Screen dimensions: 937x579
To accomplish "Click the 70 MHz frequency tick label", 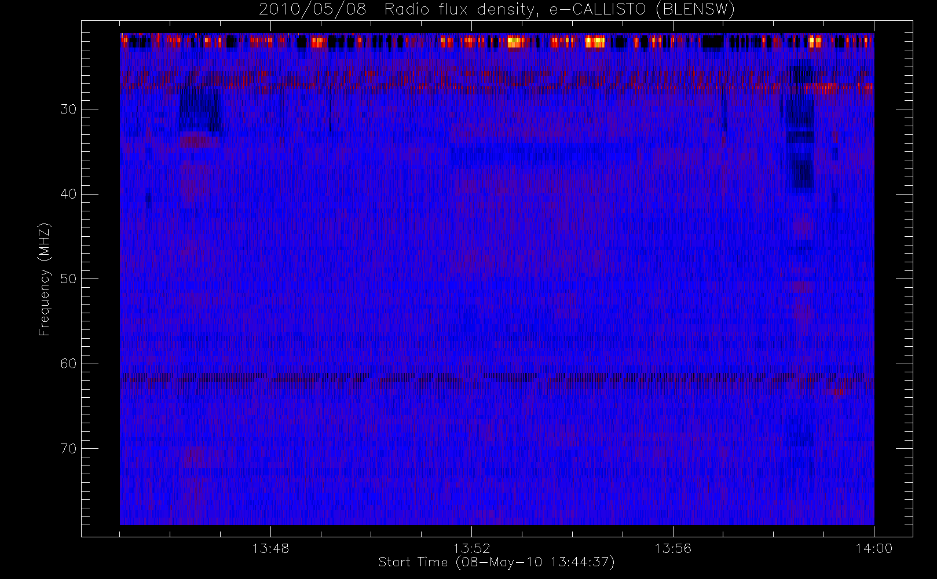I will (x=68, y=449).
